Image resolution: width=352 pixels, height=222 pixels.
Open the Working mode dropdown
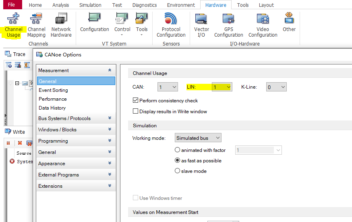click(x=198, y=138)
